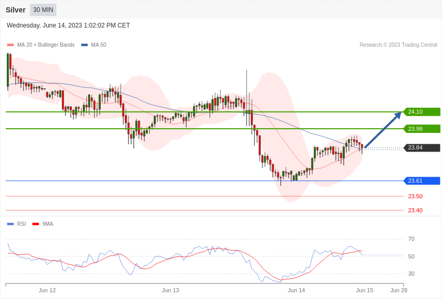Click the Jun 15 date axis label
Viewport: 442px width, 299px height.
[x=365, y=290]
